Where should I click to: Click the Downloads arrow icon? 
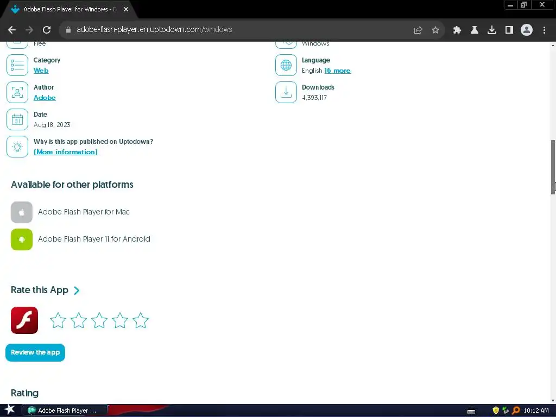click(286, 92)
